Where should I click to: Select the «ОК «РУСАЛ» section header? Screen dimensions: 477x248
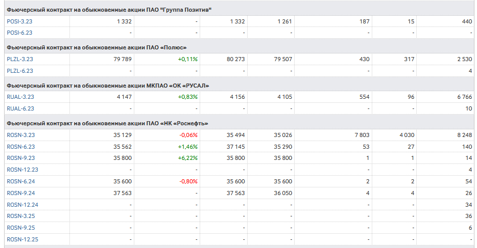point(108,86)
